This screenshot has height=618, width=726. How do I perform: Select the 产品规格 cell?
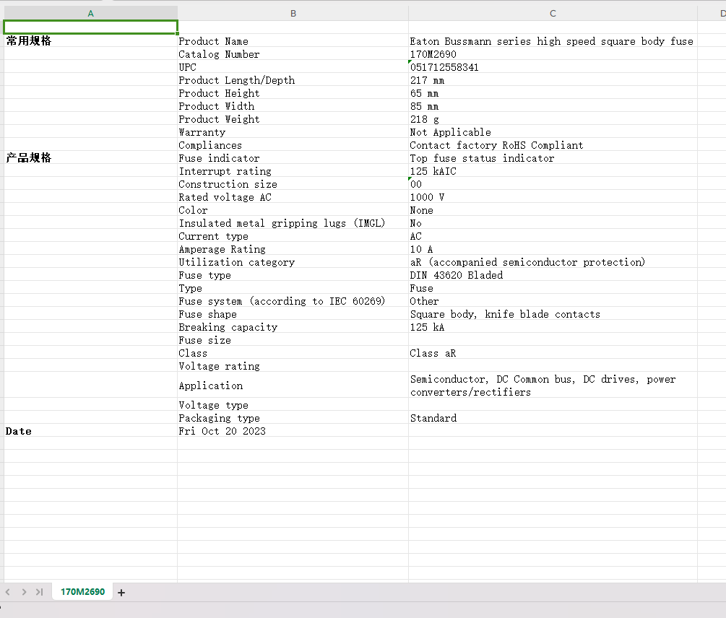click(x=91, y=157)
